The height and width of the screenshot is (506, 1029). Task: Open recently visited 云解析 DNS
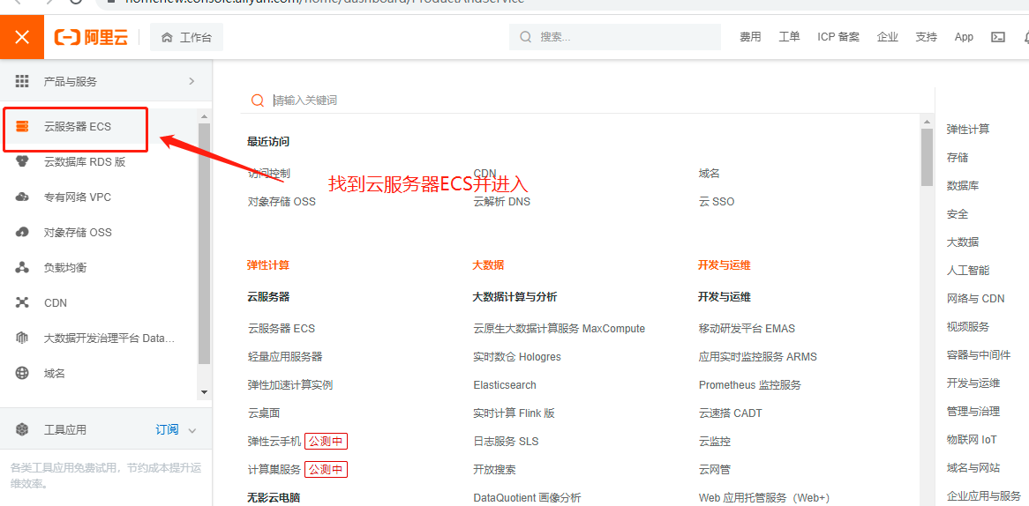(502, 202)
